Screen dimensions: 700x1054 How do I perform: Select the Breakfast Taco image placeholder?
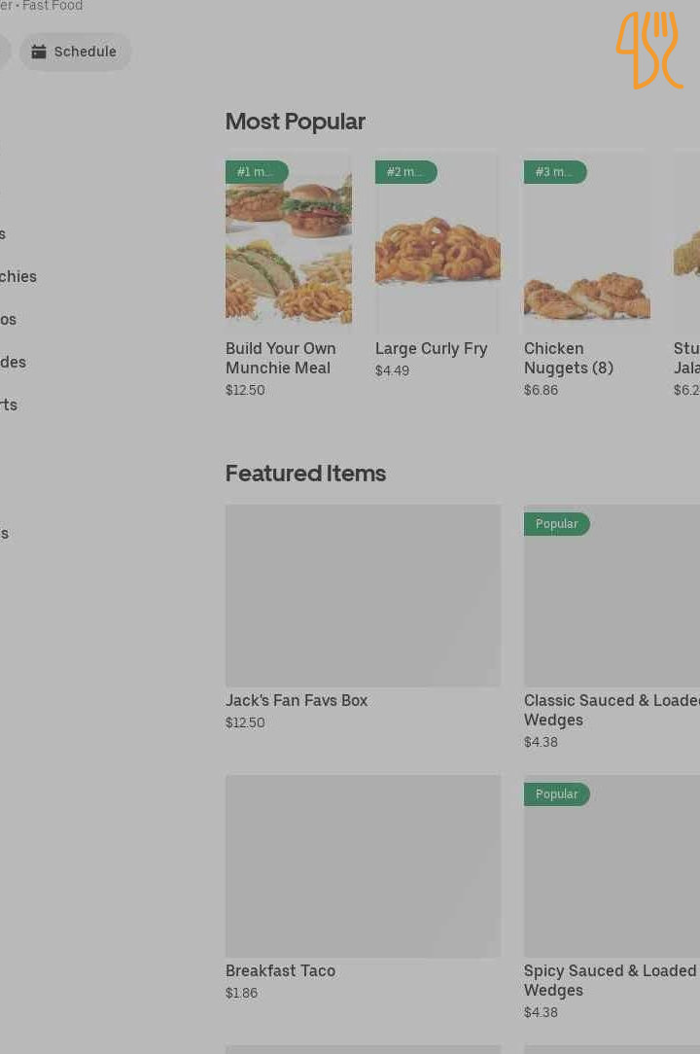(x=363, y=865)
